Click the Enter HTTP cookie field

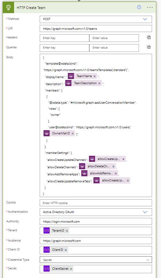coord(96,203)
